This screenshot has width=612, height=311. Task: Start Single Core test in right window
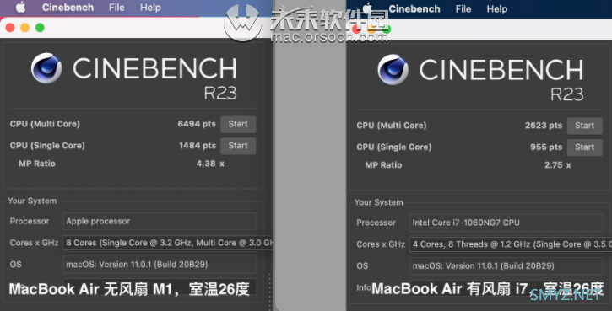585,147
